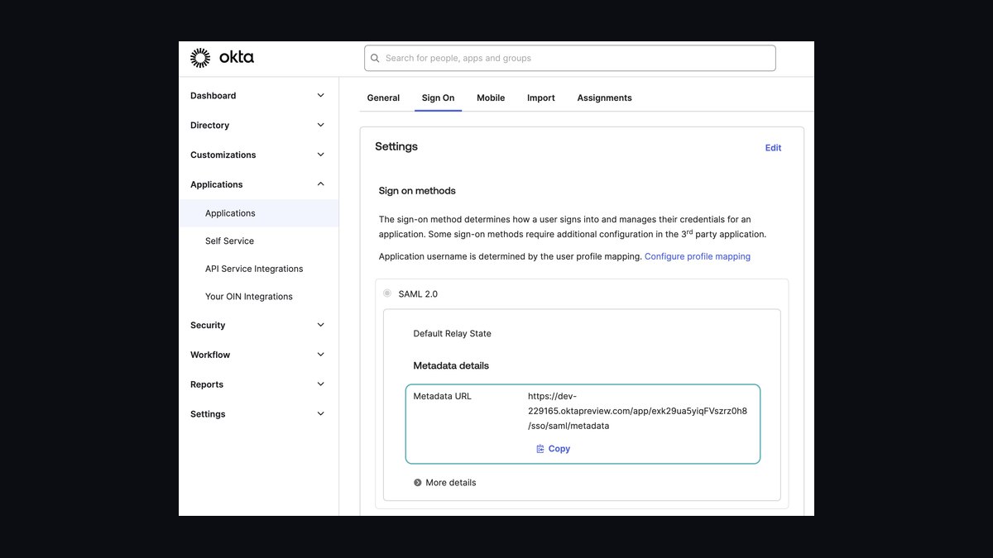Image resolution: width=993 pixels, height=558 pixels.
Task: Open Applications sub-item in sidebar
Action: click(x=259, y=213)
